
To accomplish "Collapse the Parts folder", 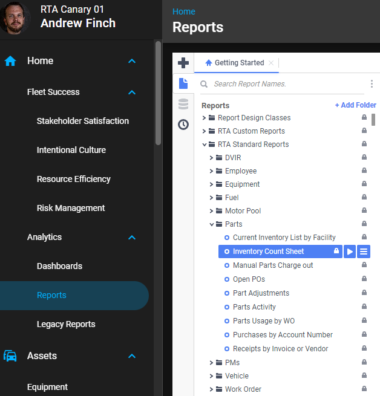I will point(211,224).
